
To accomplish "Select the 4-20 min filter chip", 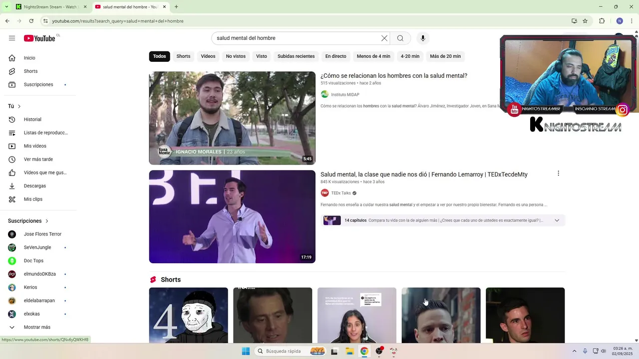I will pyautogui.click(x=410, y=56).
